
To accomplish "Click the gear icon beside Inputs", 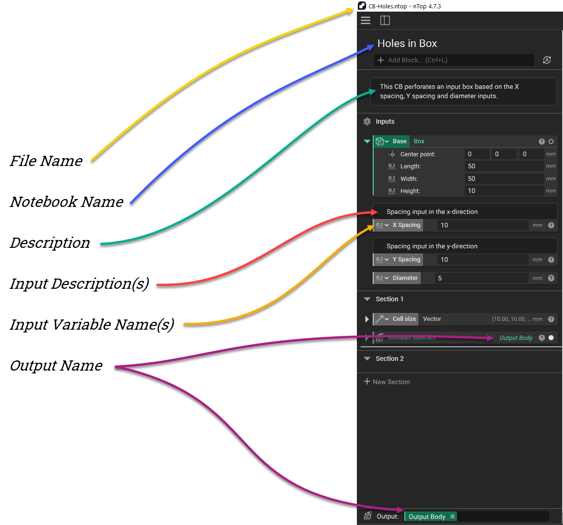I will pos(367,121).
